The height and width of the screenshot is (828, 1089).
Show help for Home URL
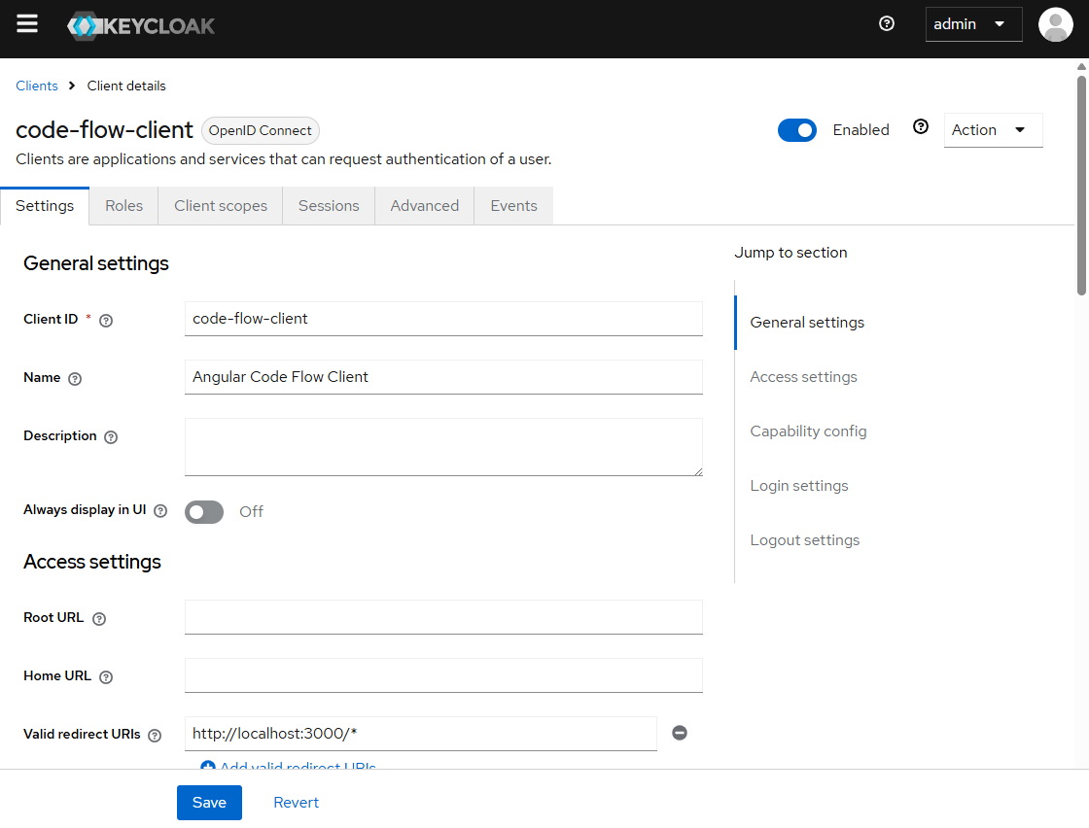pyautogui.click(x=106, y=676)
